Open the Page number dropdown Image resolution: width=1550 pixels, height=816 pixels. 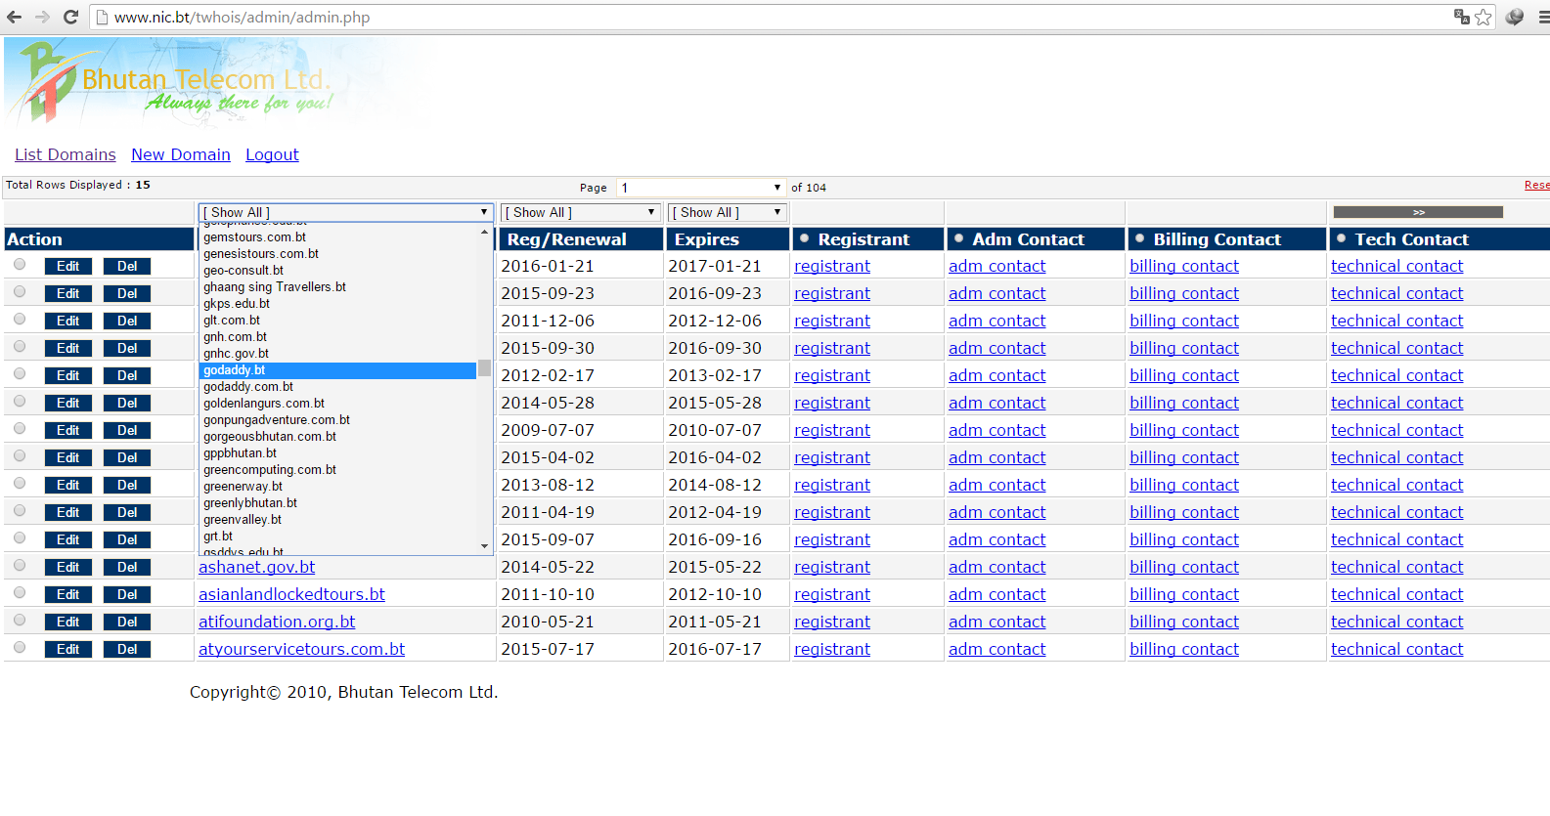click(700, 188)
